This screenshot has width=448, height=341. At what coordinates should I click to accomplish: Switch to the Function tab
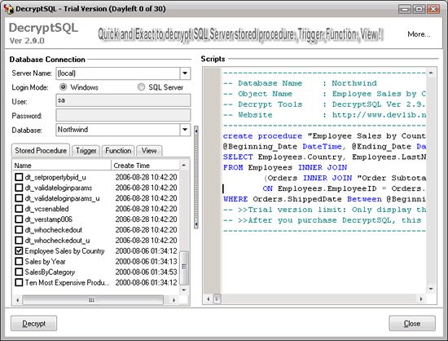(118, 151)
